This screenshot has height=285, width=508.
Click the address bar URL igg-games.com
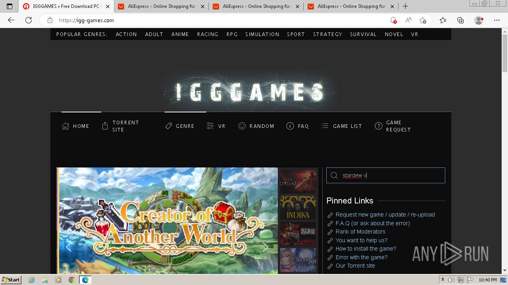pyautogui.click(x=87, y=20)
